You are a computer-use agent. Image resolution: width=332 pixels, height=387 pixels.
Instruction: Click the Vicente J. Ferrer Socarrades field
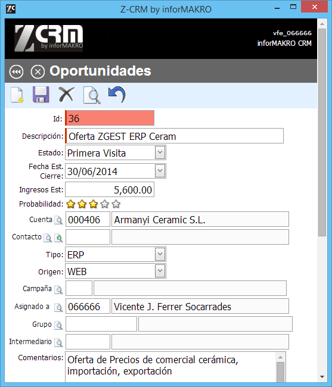(x=200, y=306)
